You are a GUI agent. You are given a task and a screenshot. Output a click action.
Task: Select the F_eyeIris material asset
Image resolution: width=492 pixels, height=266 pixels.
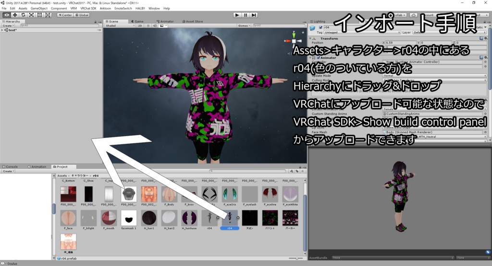[230, 196]
